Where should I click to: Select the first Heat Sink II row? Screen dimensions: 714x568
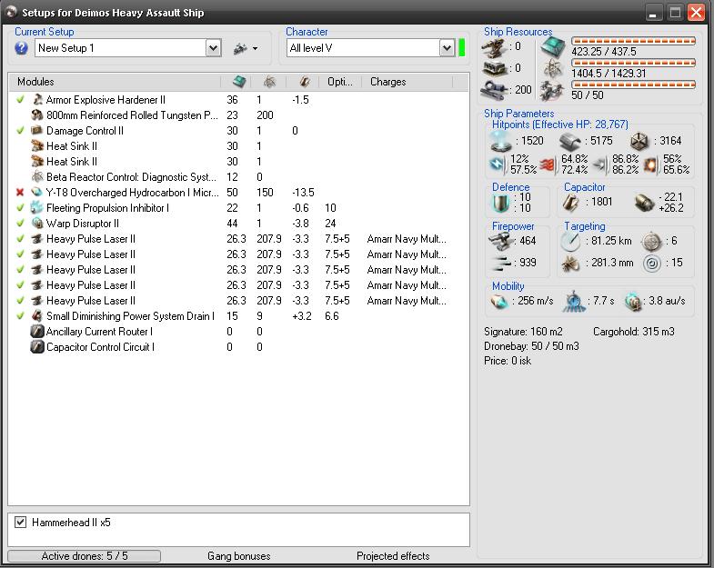238,145
